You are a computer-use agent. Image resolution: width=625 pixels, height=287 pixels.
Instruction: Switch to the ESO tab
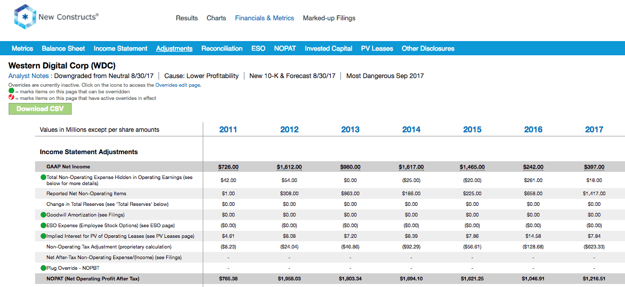[x=258, y=49]
